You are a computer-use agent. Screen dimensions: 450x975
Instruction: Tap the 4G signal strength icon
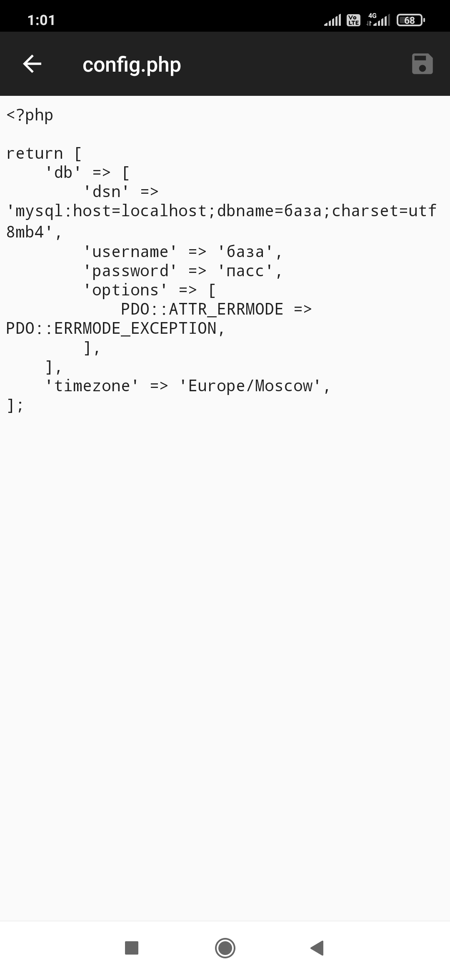tap(378, 20)
